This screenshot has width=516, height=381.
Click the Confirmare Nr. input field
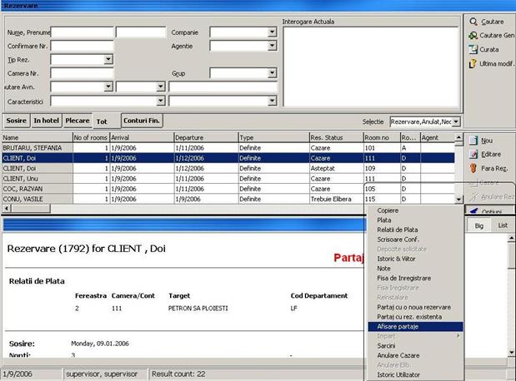coord(82,46)
